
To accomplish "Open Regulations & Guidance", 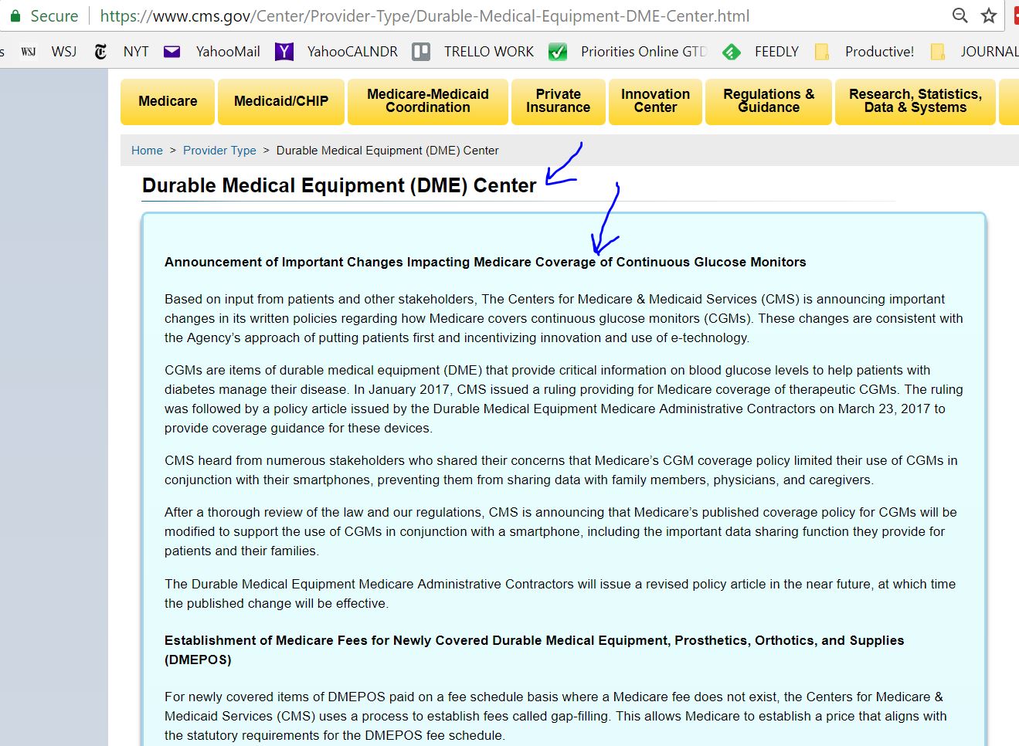I will pos(768,101).
